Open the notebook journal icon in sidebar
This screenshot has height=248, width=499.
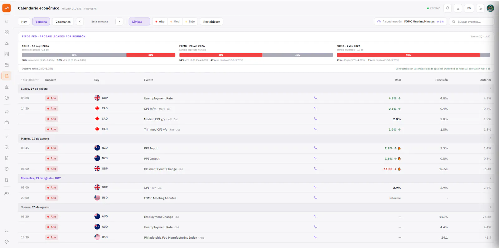tap(7, 180)
